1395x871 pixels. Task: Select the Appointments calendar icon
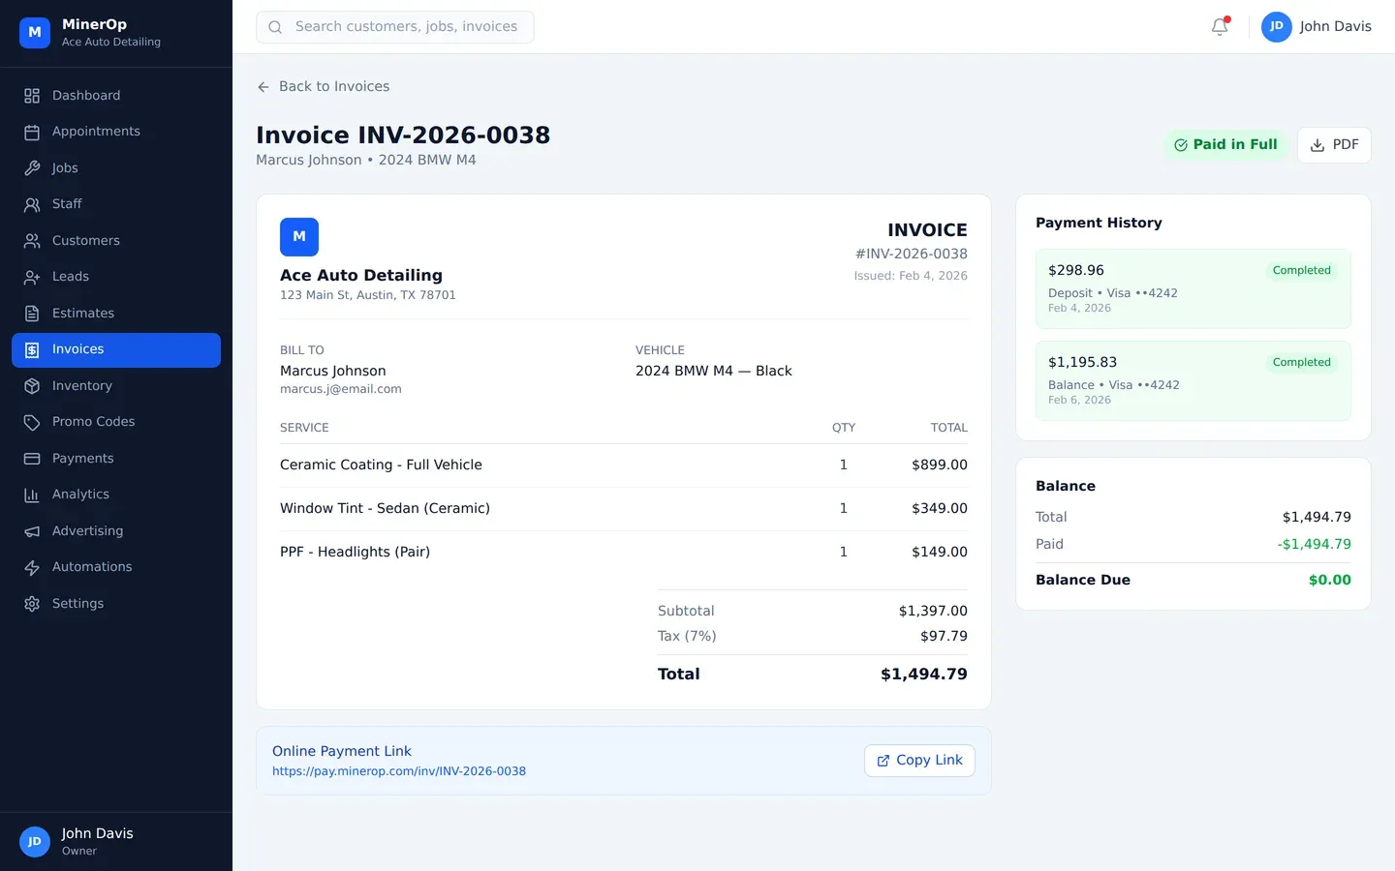32,132
